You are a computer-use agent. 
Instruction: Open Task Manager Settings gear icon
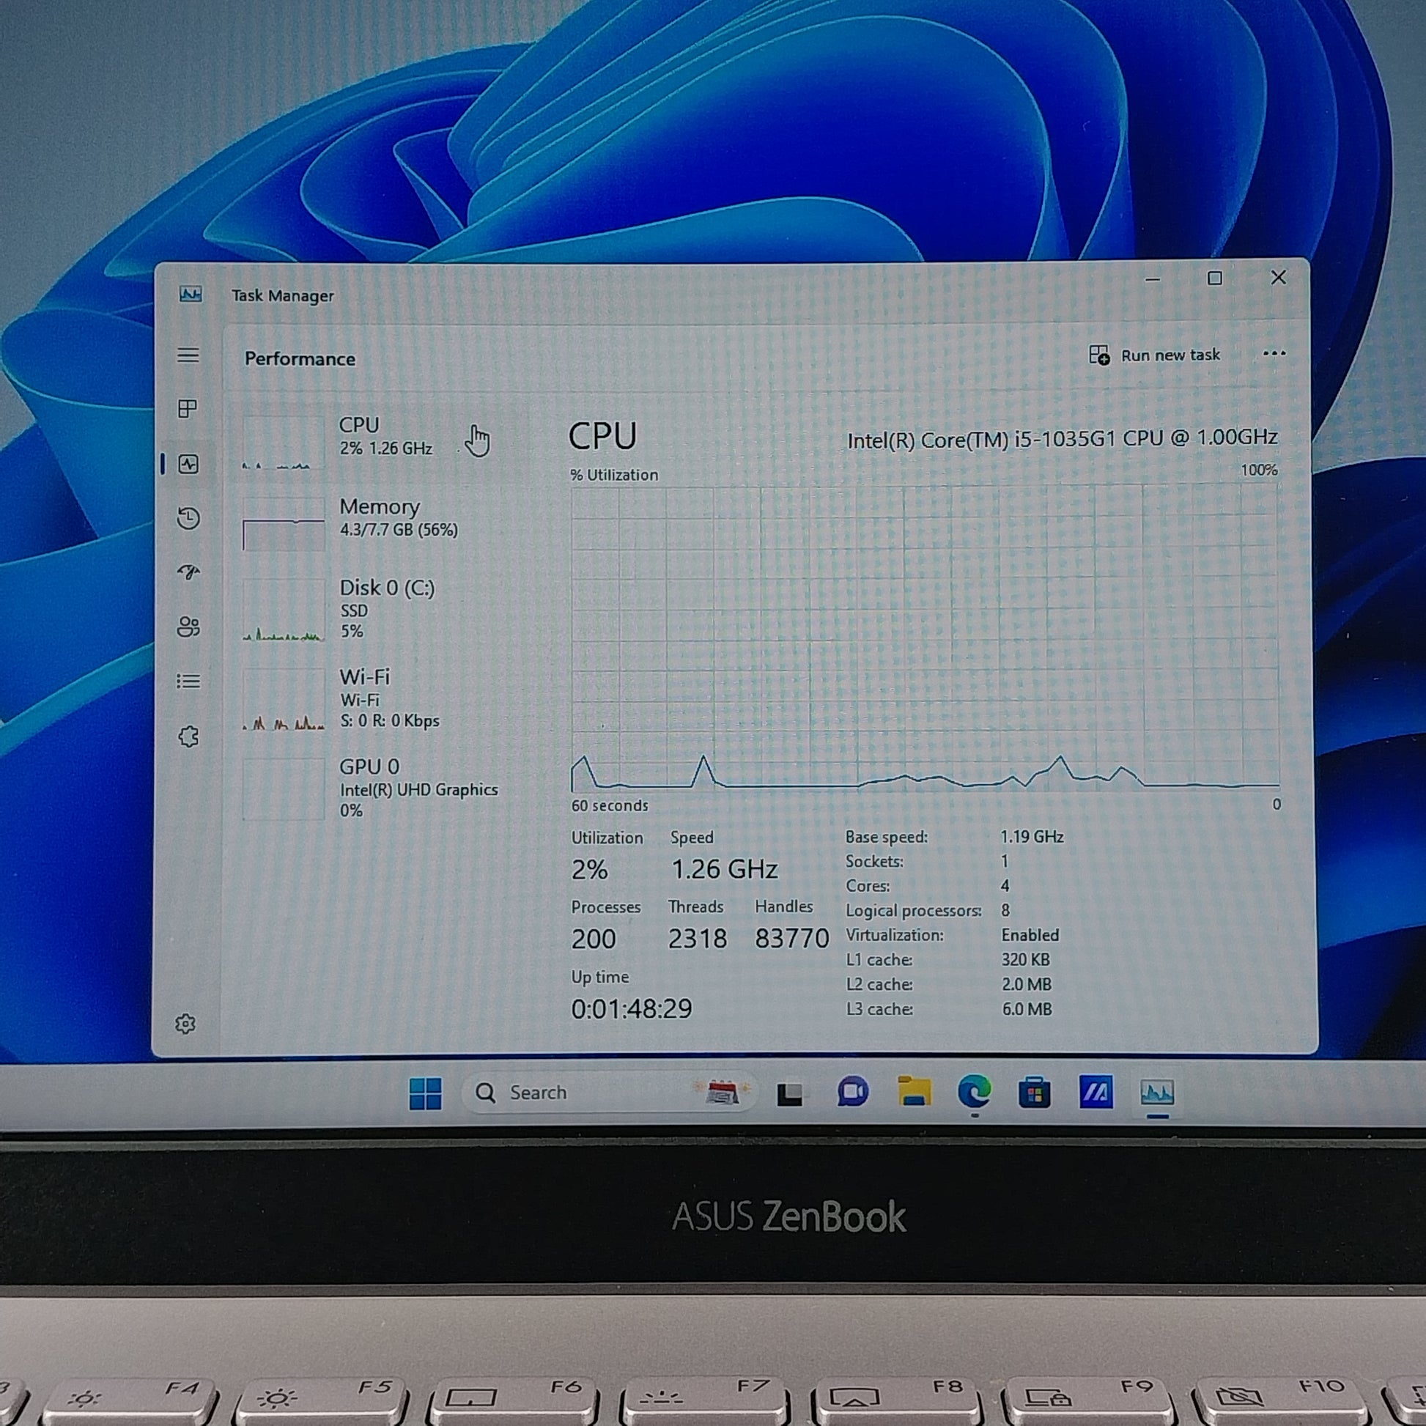185,1024
